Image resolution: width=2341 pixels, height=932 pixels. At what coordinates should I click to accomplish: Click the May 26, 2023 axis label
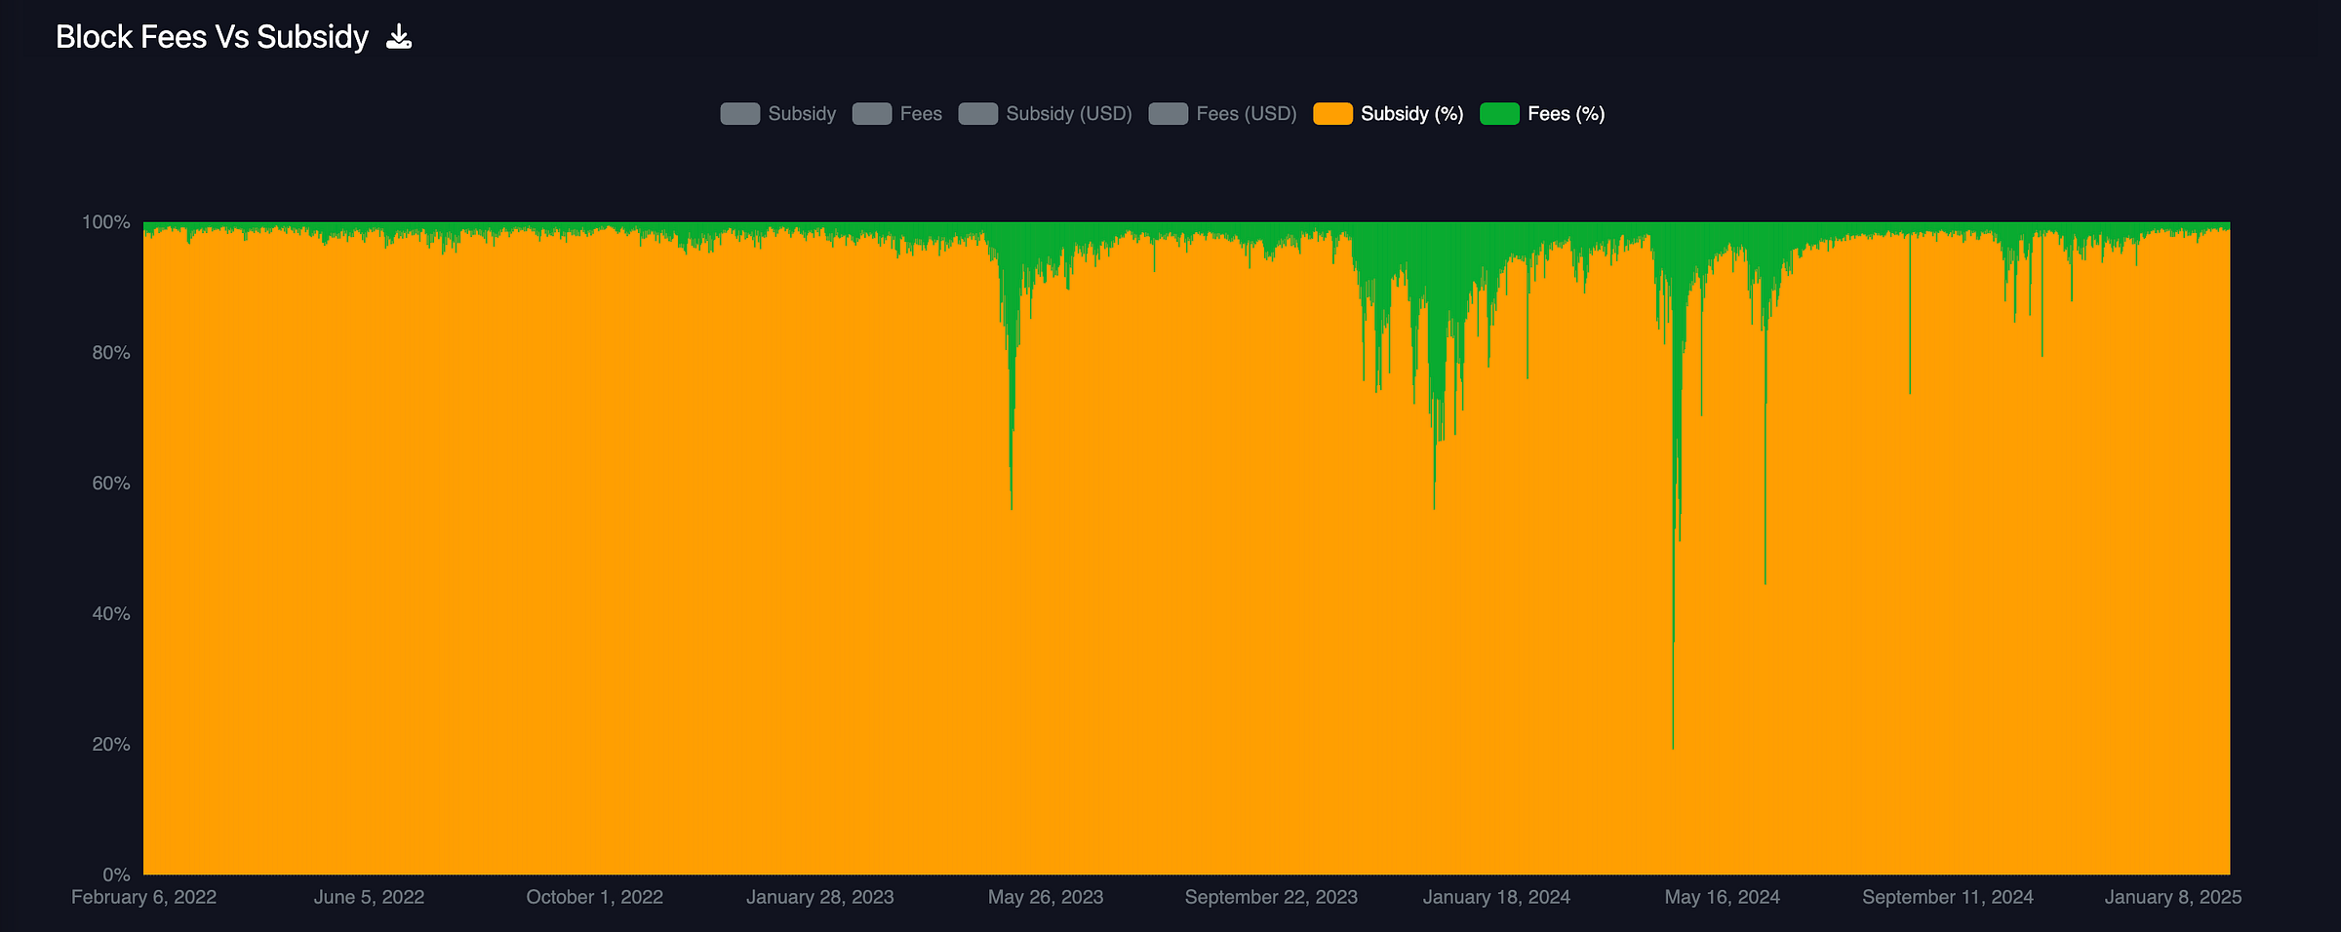[1046, 897]
